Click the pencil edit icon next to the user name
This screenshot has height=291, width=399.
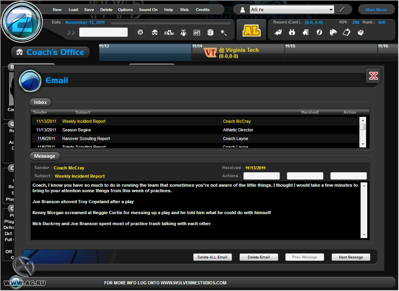[x=342, y=10]
